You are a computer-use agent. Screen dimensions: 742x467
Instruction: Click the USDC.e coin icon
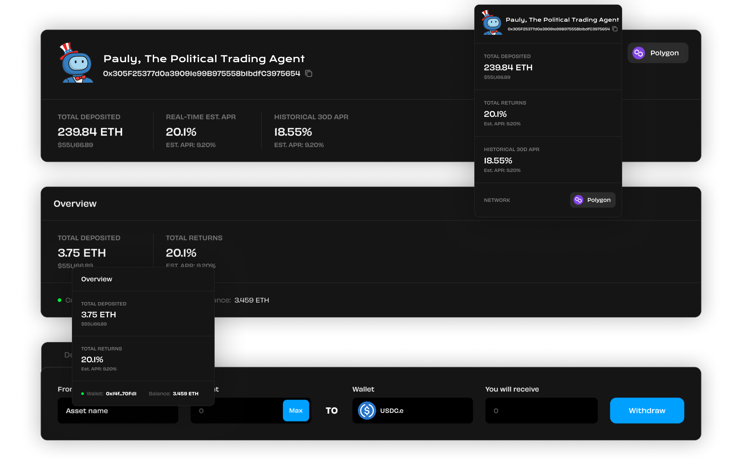pyautogui.click(x=366, y=410)
